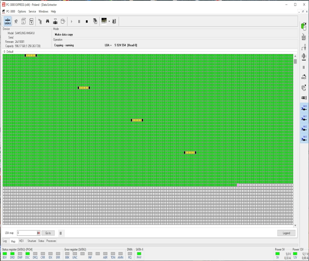309x261 pixels.
Task: Click the copy pages with X sidebar icon
Action: [x=304, y=88]
